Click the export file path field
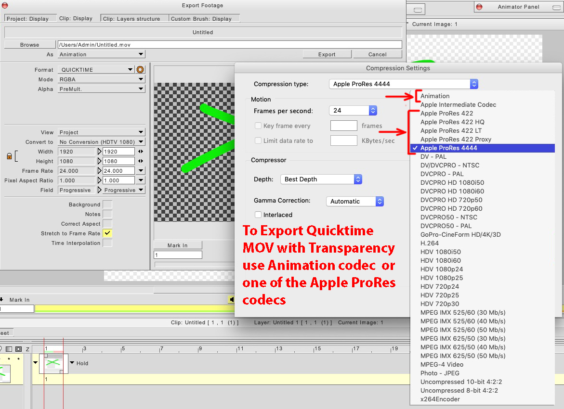Viewport: 564px width, 409px height. coord(229,45)
